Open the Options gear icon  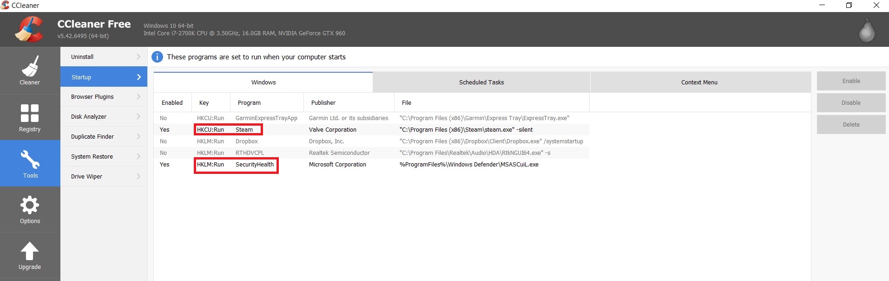30,205
